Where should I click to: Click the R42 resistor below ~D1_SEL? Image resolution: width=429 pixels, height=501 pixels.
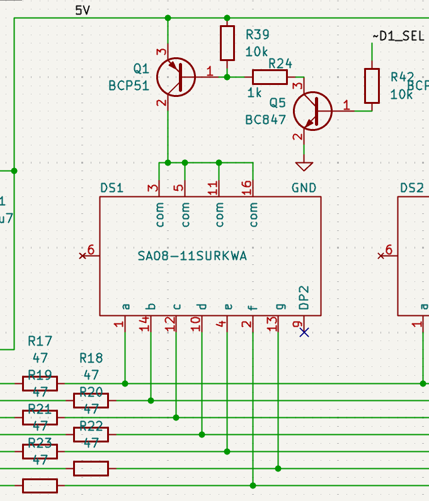click(372, 86)
